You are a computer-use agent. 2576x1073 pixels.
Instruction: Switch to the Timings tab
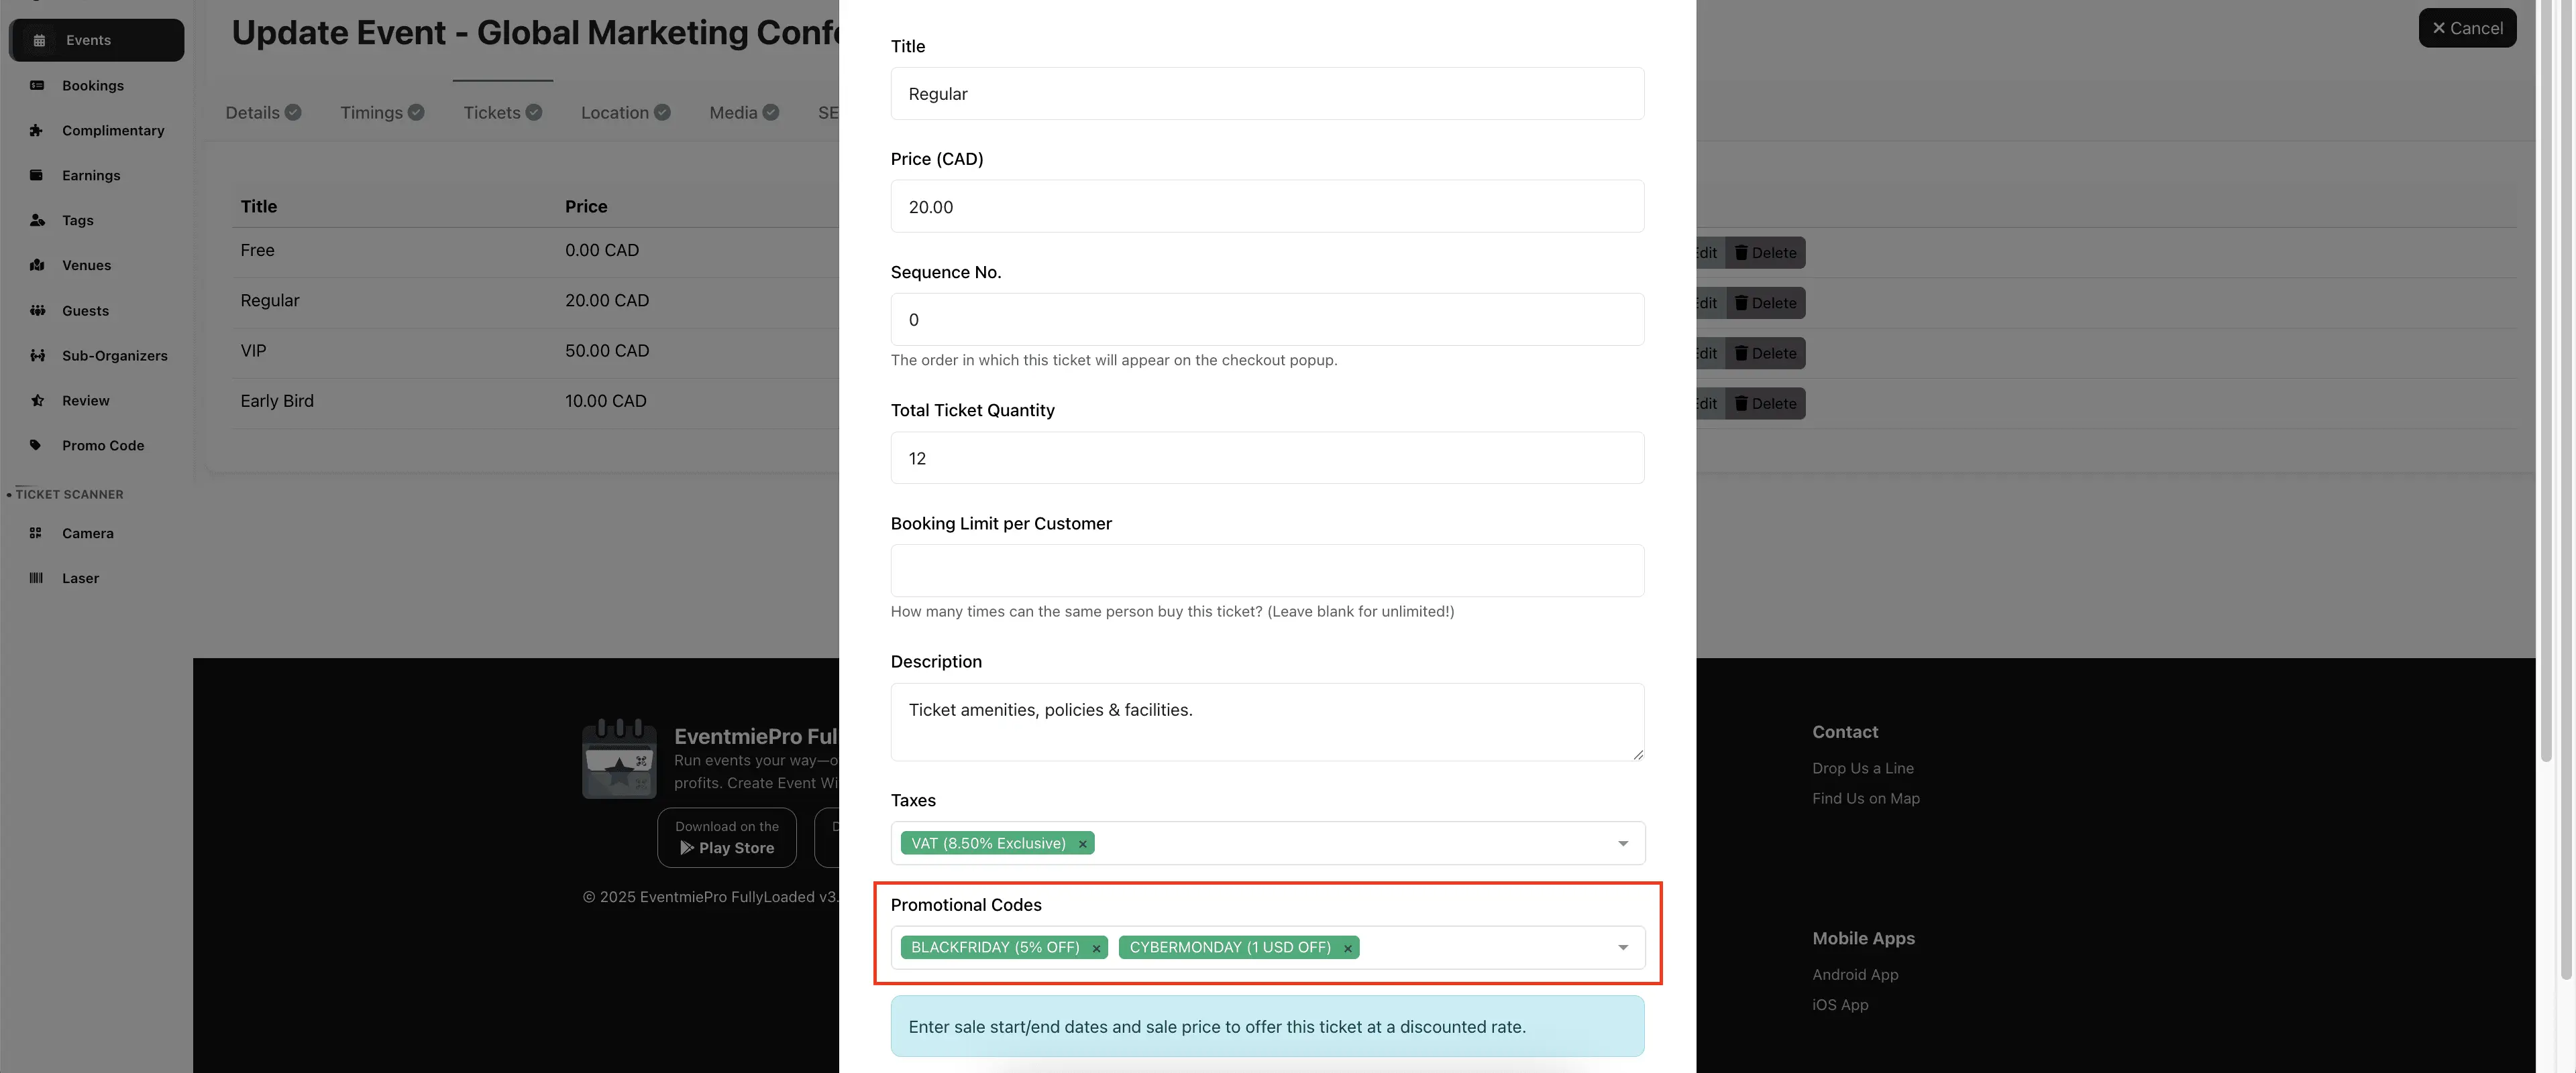coord(381,113)
